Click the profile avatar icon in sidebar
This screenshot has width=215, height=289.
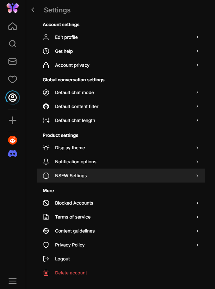click(x=12, y=98)
